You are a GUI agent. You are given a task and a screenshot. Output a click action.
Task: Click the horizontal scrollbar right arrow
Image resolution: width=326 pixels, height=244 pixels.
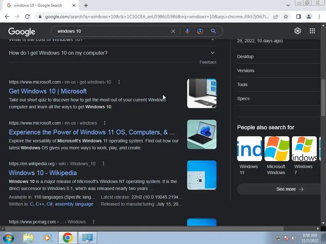(x=318, y=229)
